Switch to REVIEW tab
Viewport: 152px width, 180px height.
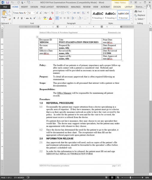87,7
